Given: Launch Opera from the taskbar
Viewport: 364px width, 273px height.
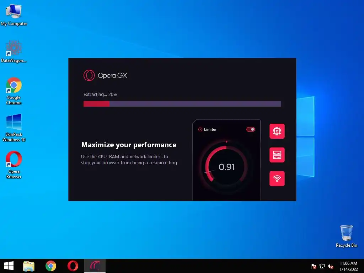Looking at the screenshot, I should point(73,266).
